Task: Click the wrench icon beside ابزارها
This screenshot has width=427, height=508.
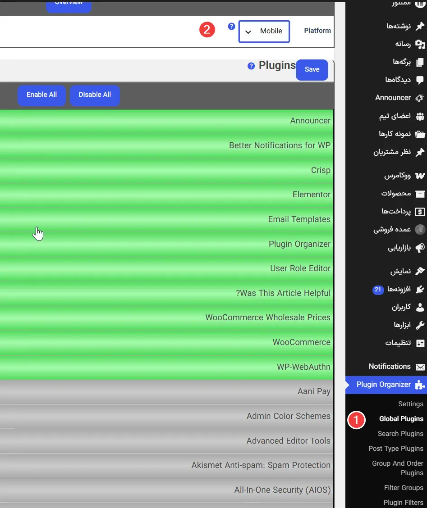Action: click(x=420, y=325)
